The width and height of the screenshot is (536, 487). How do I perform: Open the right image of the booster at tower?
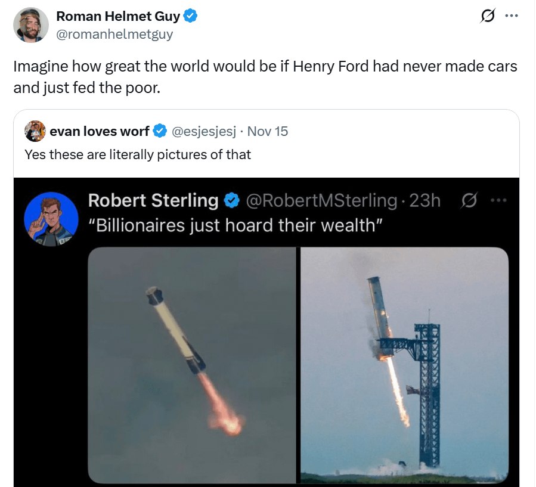click(x=404, y=365)
